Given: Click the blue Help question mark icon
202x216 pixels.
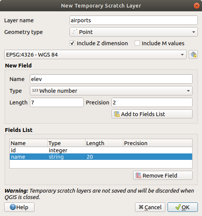Looking at the screenshot, I should [x=13, y=207].
